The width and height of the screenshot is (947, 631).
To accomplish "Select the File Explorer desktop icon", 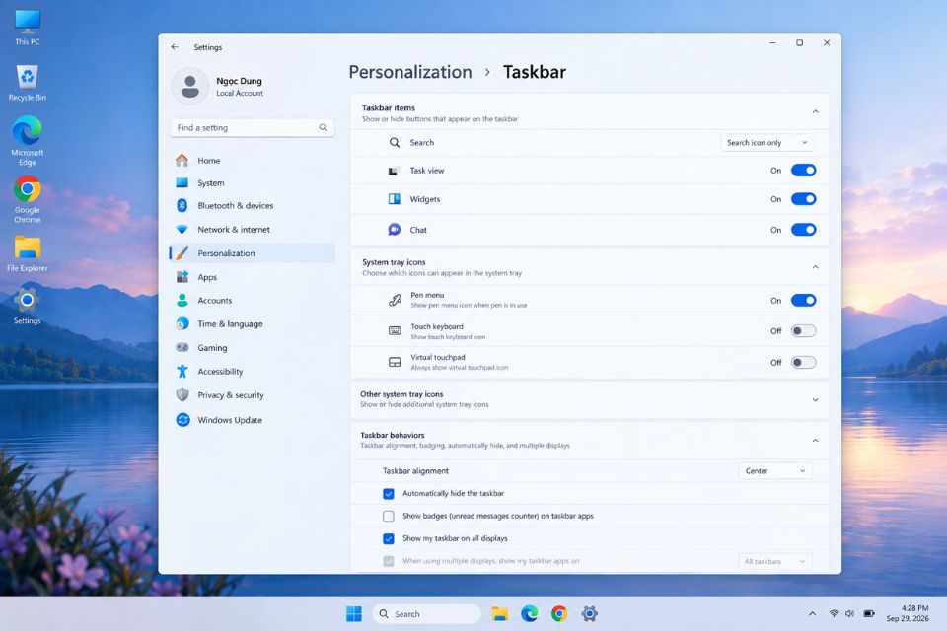I will (x=28, y=253).
